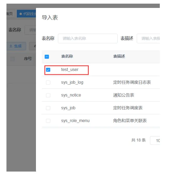The height and width of the screenshot is (177, 181).
Task: Click background 表名称 search field
Action: point(31,30)
